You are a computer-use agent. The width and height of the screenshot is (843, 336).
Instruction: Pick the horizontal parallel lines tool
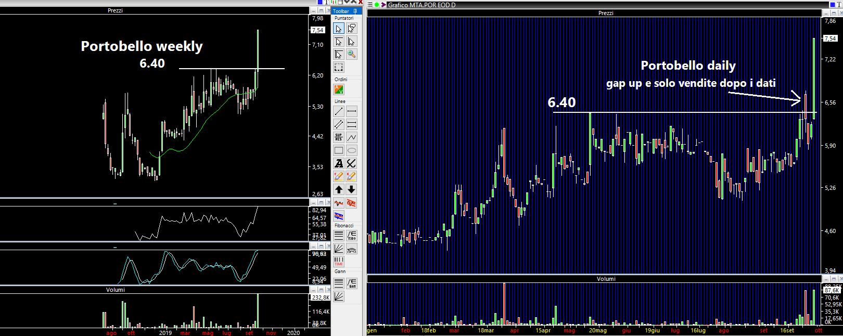click(x=352, y=124)
